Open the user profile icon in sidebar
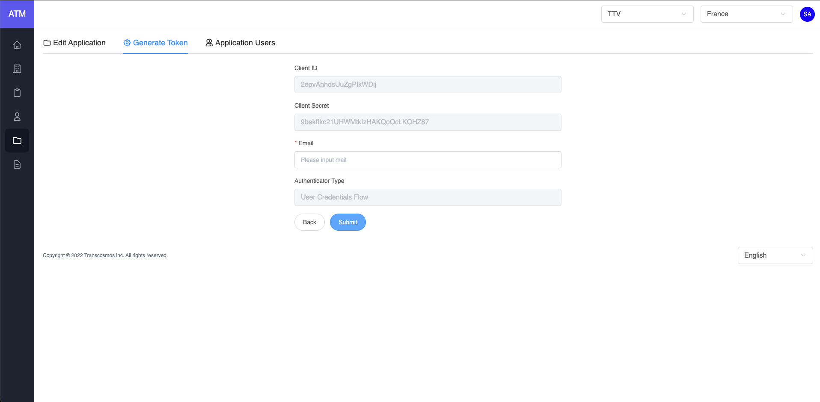The height and width of the screenshot is (402, 820). (17, 117)
